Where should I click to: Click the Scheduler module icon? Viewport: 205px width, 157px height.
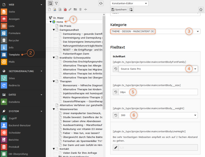pyautogui.click(x=4, y=132)
